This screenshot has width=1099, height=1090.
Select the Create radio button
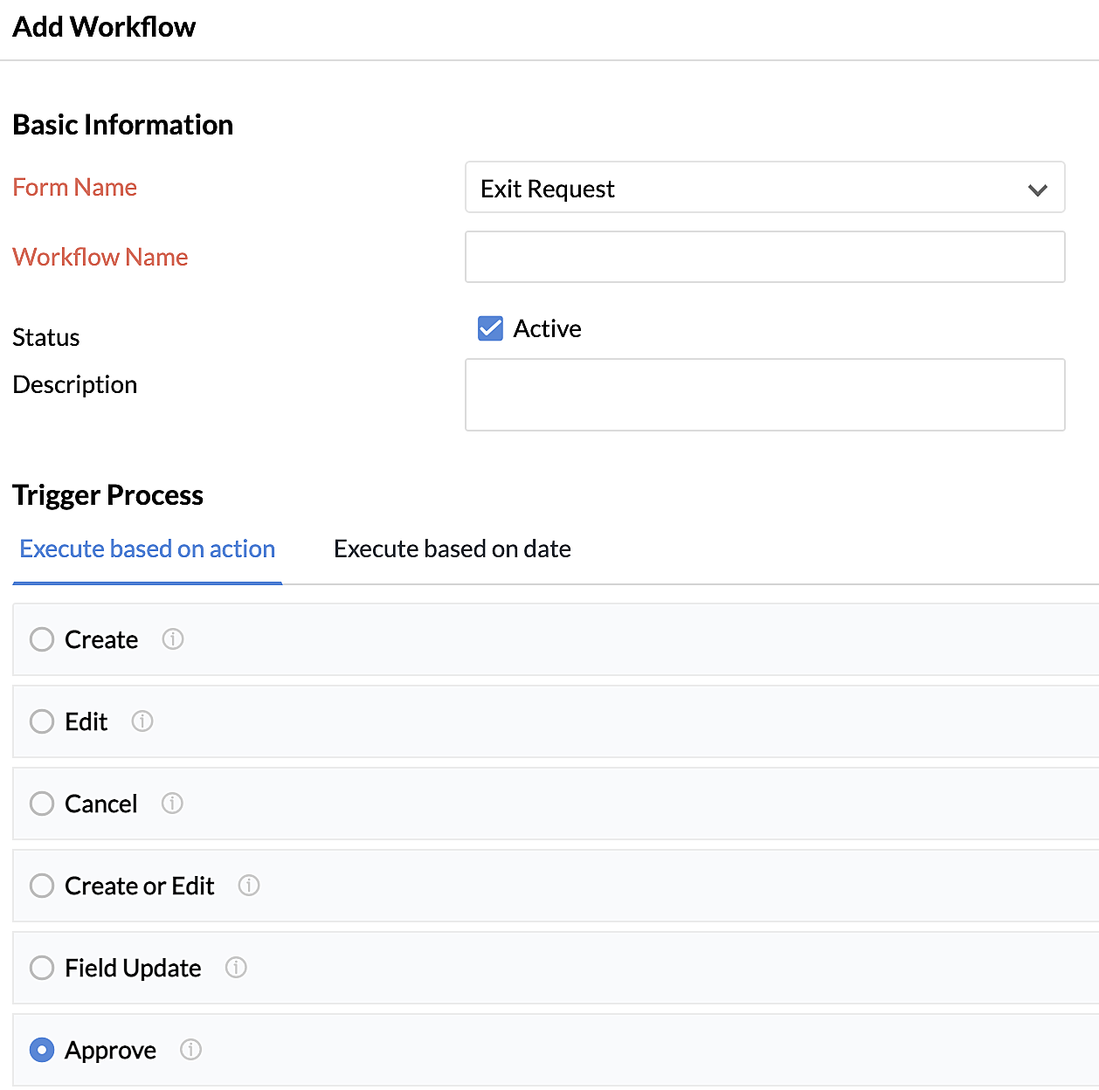click(42, 639)
